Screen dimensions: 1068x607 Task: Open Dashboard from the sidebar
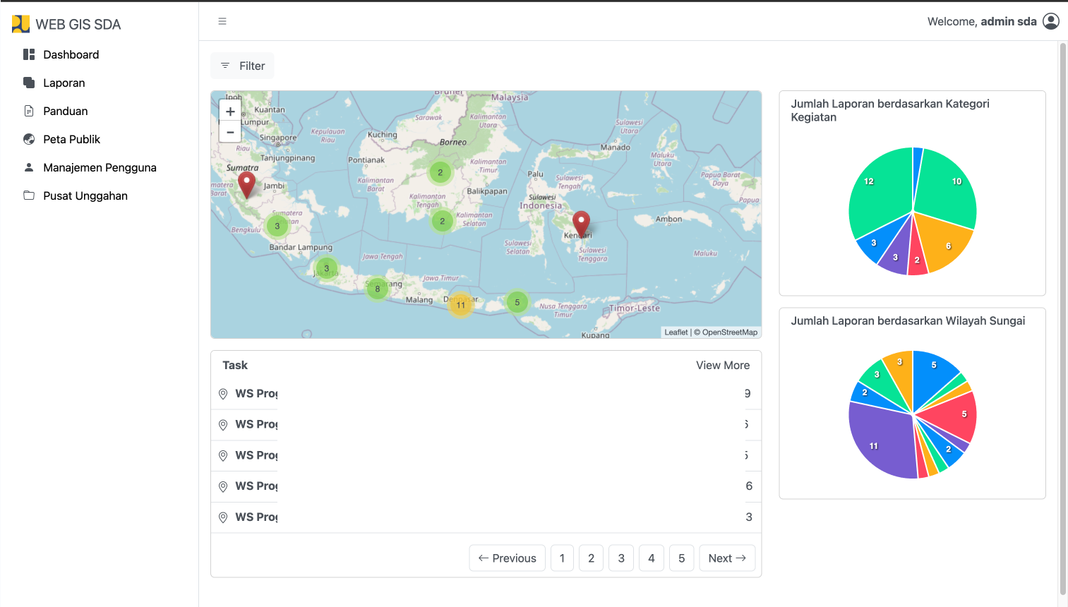[71, 54]
